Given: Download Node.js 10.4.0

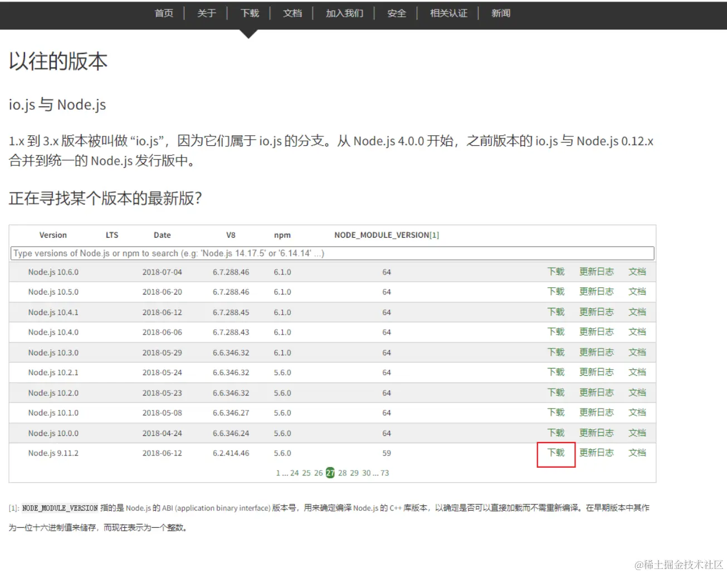Looking at the screenshot, I should [556, 332].
